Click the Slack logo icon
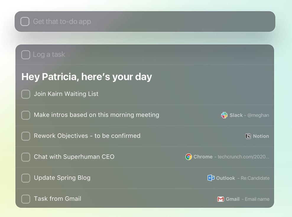This screenshot has width=292, height=217. pos(224,115)
